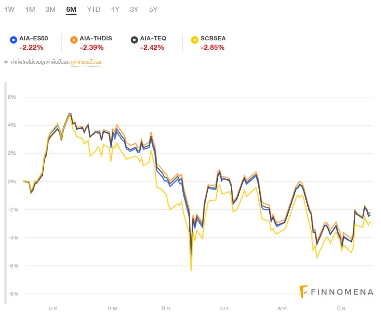
Task: Click the AIA-TEQ fund label
Action: [x=154, y=39]
